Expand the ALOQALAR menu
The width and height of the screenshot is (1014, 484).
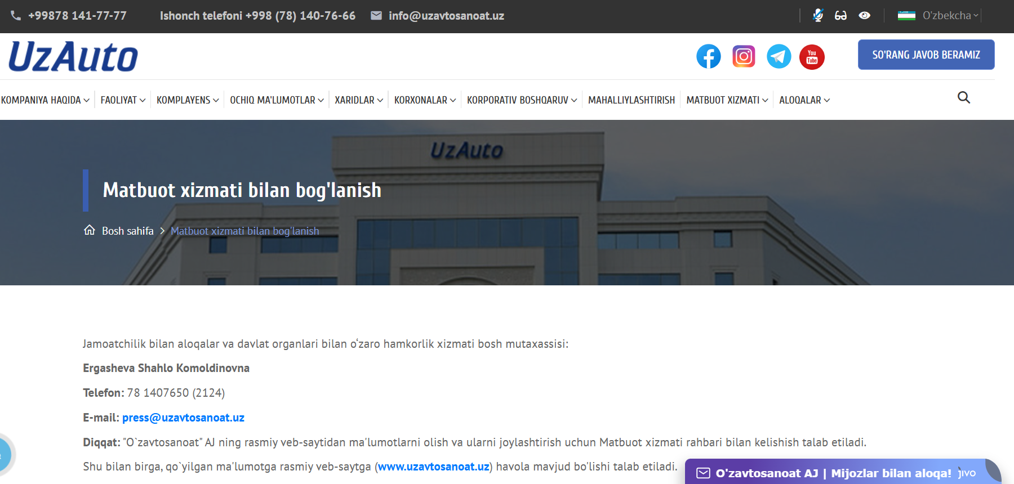(804, 100)
